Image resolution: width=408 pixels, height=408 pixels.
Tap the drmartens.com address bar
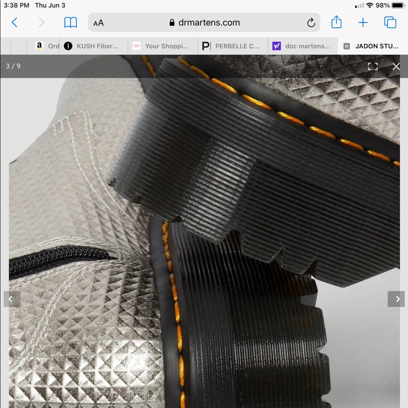pyautogui.click(x=204, y=22)
